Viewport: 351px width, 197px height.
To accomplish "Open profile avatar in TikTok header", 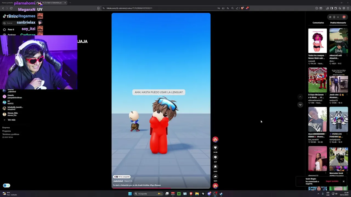I will tap(344, 17).
